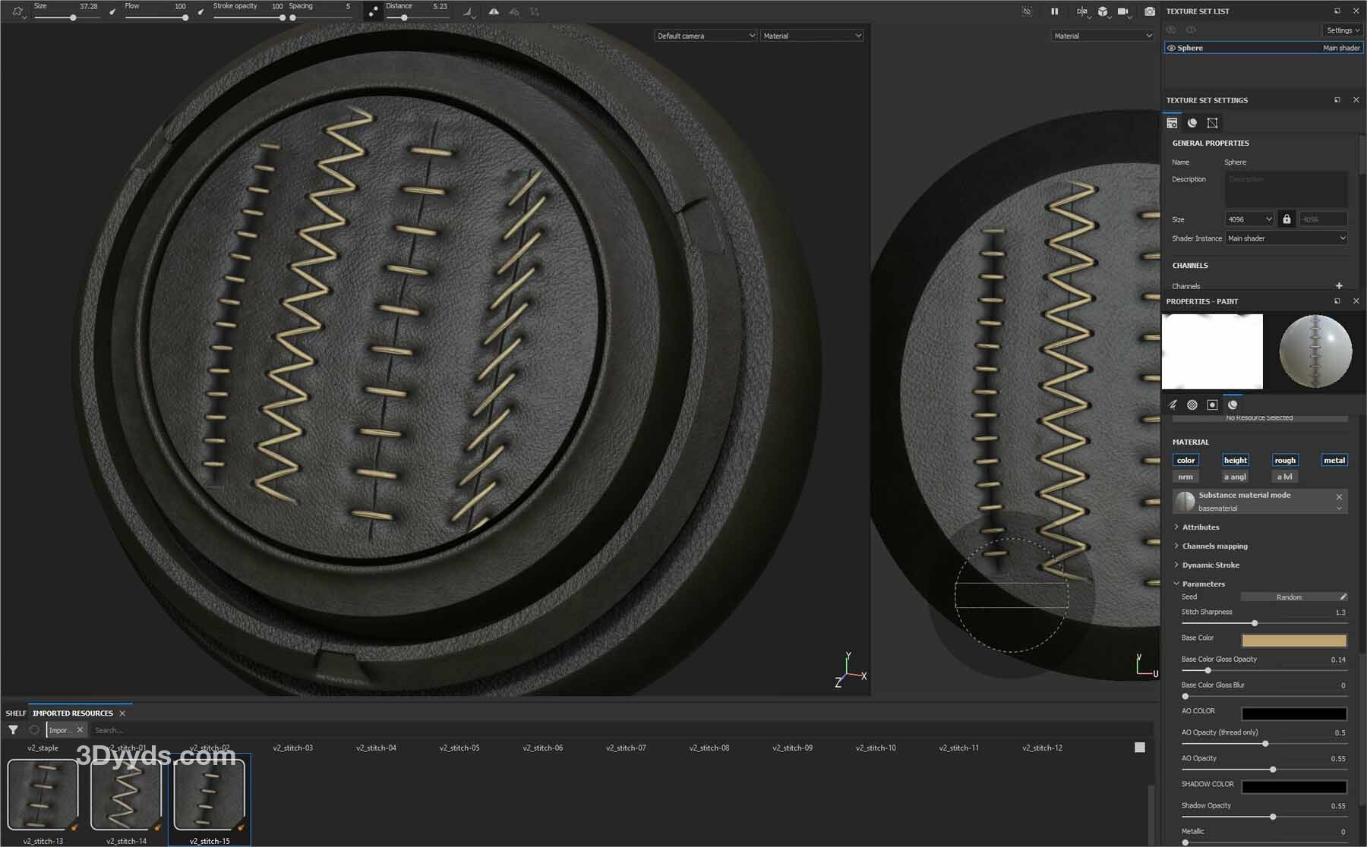Enable the nrm material channel
The height and width of the screenshot is (847, 1367).
(1185, 477)
